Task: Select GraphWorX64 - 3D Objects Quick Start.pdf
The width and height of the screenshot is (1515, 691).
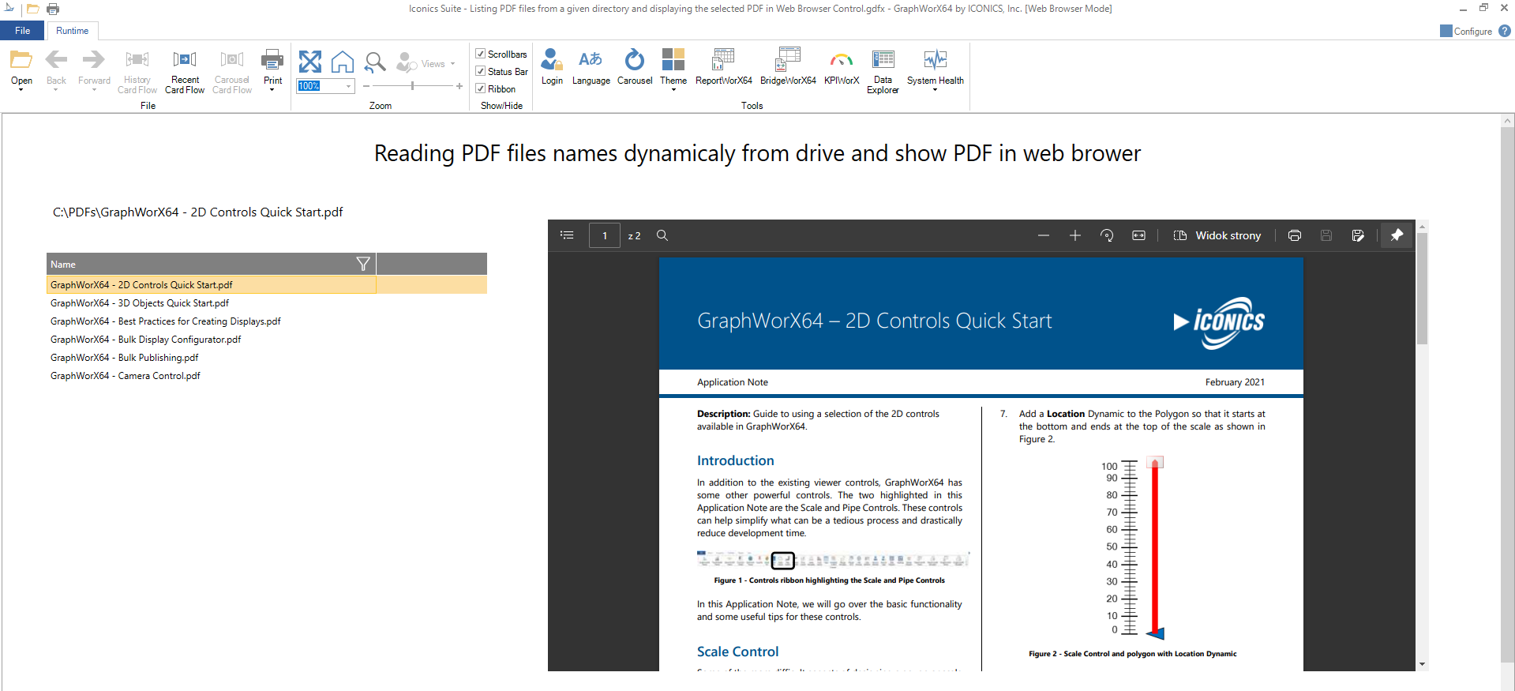Action: tap(140, 302)
